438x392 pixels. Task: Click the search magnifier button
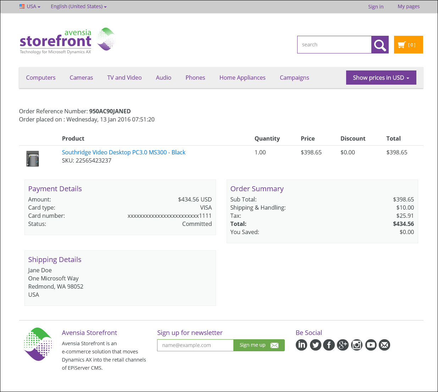pos(380,45)
